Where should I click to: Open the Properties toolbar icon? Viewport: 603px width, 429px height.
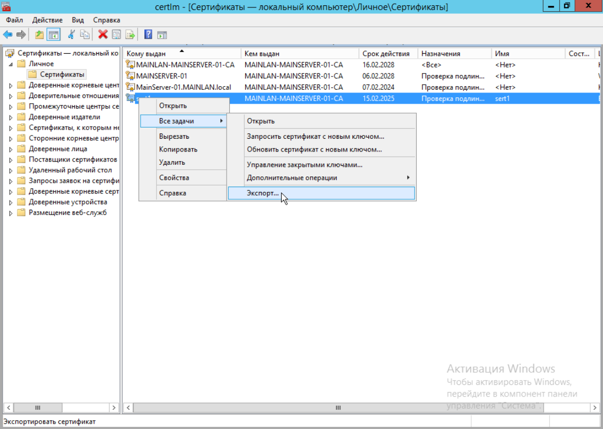point(116,35)
